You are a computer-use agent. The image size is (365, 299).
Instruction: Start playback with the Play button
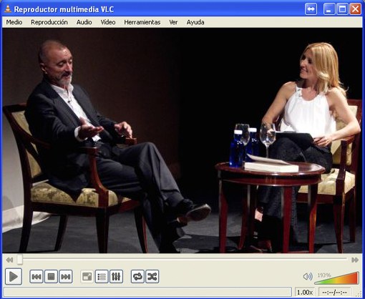click(14, 277)
